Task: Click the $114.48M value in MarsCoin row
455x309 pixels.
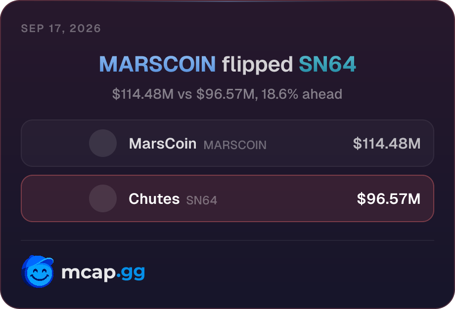Action: [x=387, y=143]
